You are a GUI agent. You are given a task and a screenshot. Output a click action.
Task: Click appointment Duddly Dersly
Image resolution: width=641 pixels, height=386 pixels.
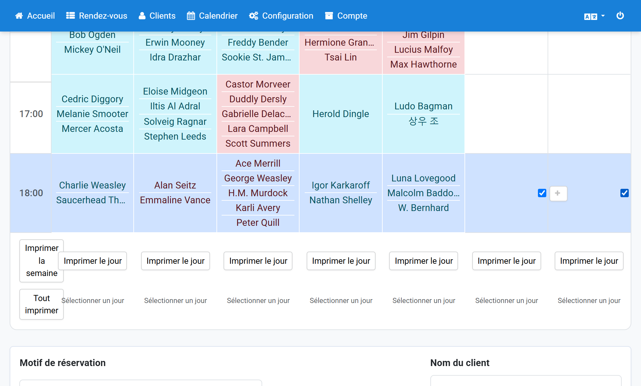point(258,99)
